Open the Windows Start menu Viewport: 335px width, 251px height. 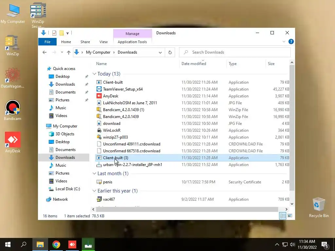pyautogui.click(x=8, y=244)
